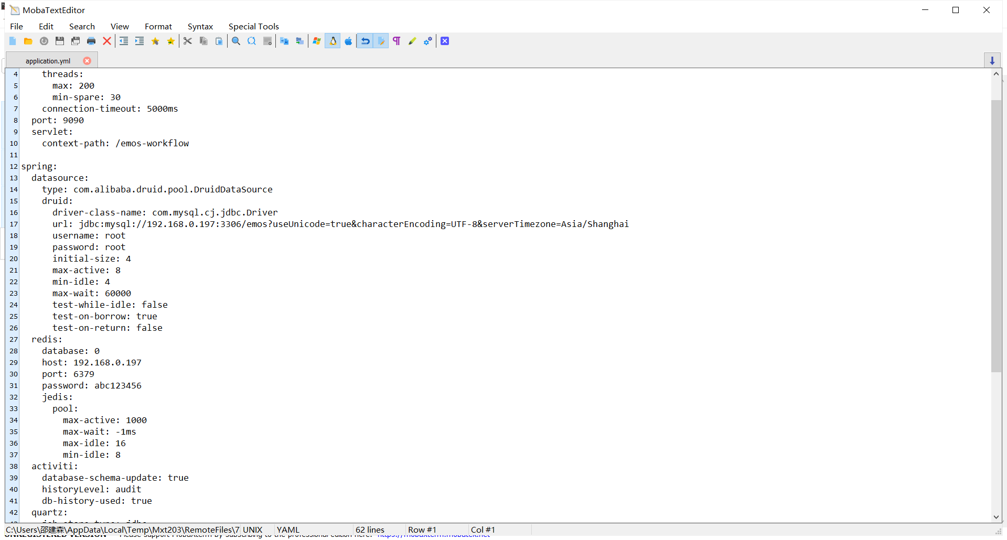Image resolution: width=1007 pixels, height=540 pixels.
Task: Cut selection using scissors icon
Action: [188, 41]
